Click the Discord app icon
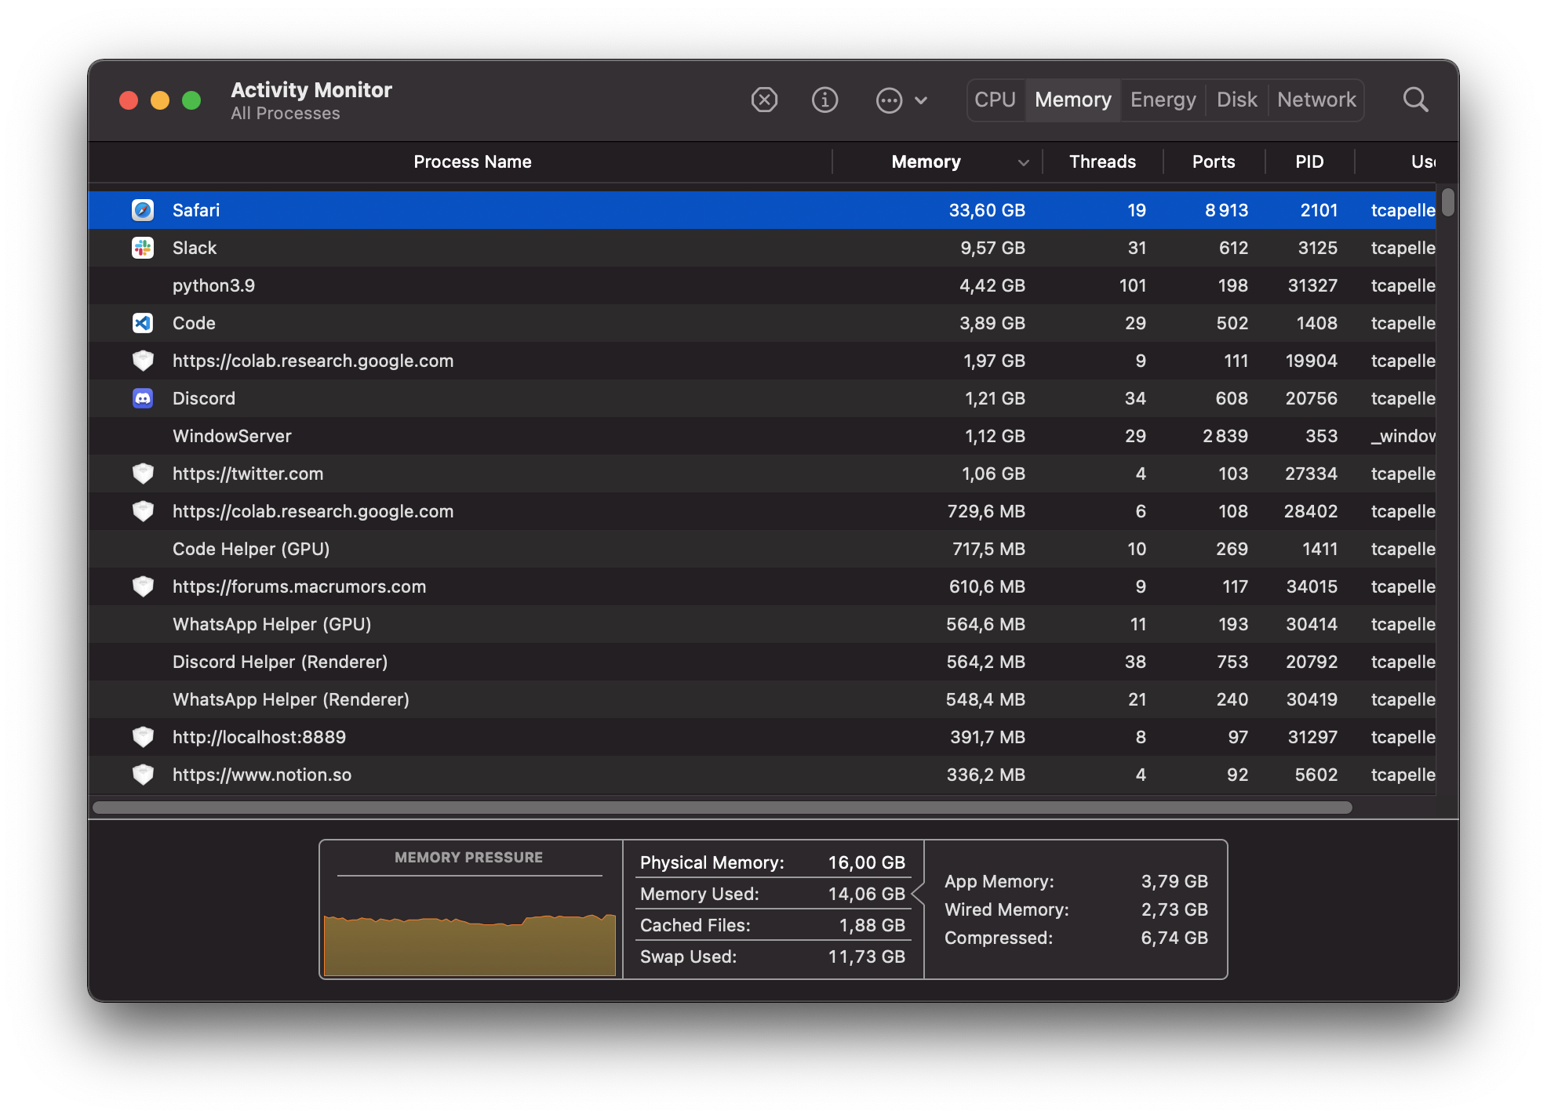 pos(143,398)
